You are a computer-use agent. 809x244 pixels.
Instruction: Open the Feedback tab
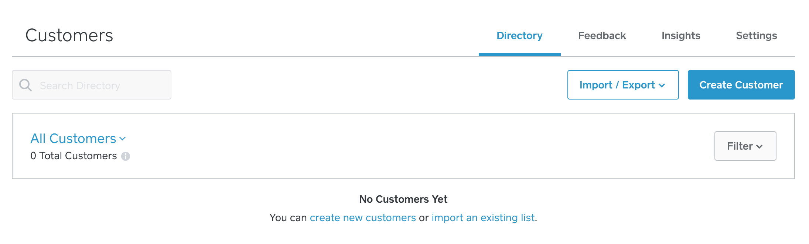pyautogui.click(x=602, y=36)
